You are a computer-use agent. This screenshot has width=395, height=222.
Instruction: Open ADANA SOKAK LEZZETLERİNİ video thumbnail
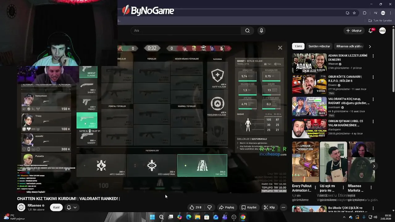(309, 63)
